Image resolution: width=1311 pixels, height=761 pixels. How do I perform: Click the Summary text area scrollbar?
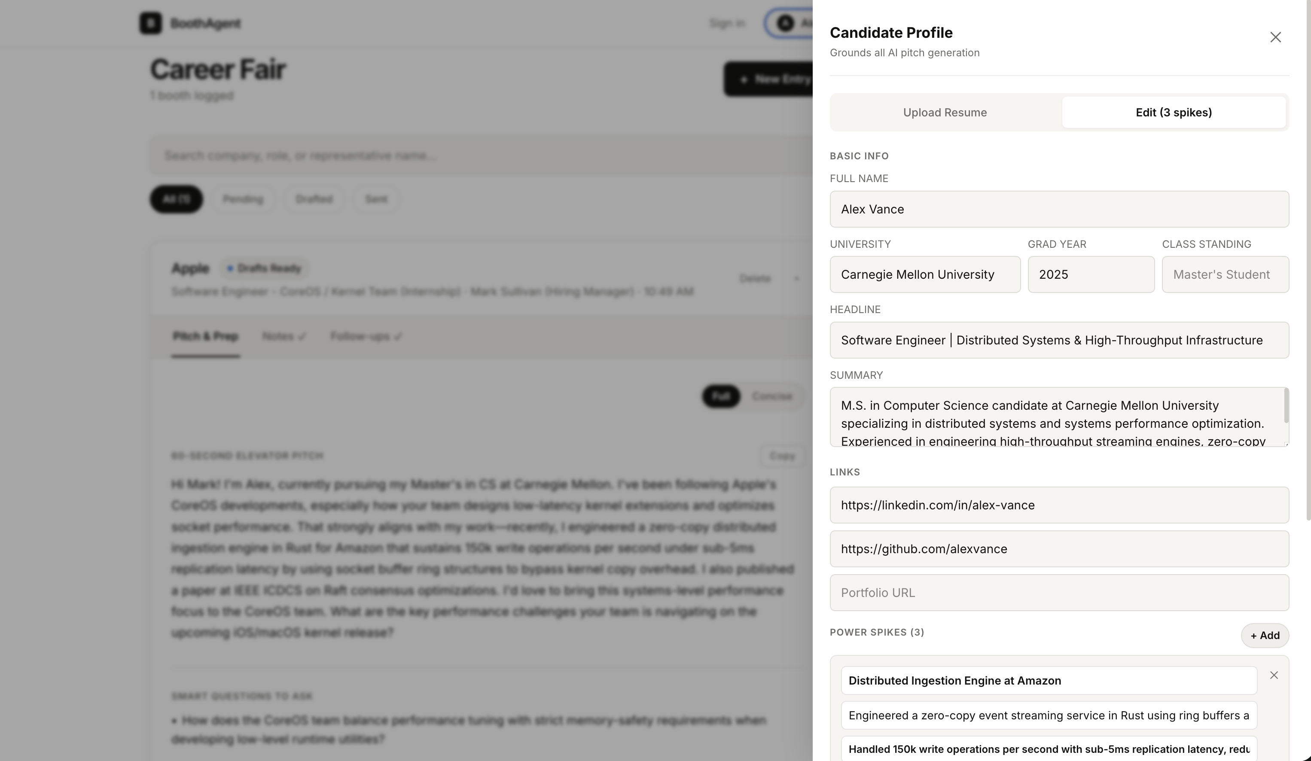(1286, 406)
